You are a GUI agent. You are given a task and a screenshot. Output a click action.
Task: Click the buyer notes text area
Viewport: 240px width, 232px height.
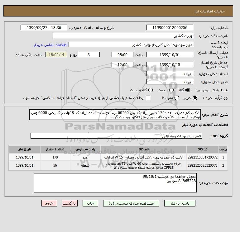pos(115,183)
